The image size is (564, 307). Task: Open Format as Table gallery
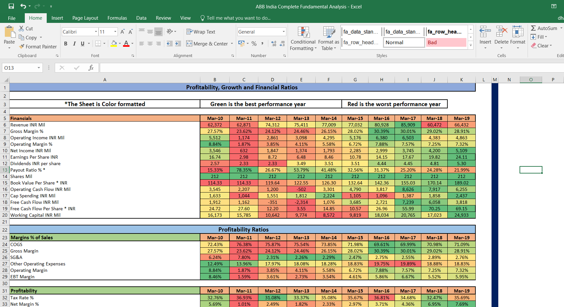(329, 38)
